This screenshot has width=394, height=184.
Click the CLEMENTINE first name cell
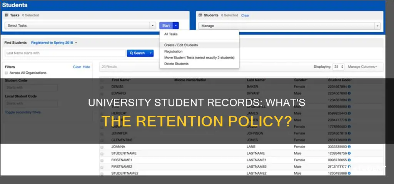(x=122, y=140)
